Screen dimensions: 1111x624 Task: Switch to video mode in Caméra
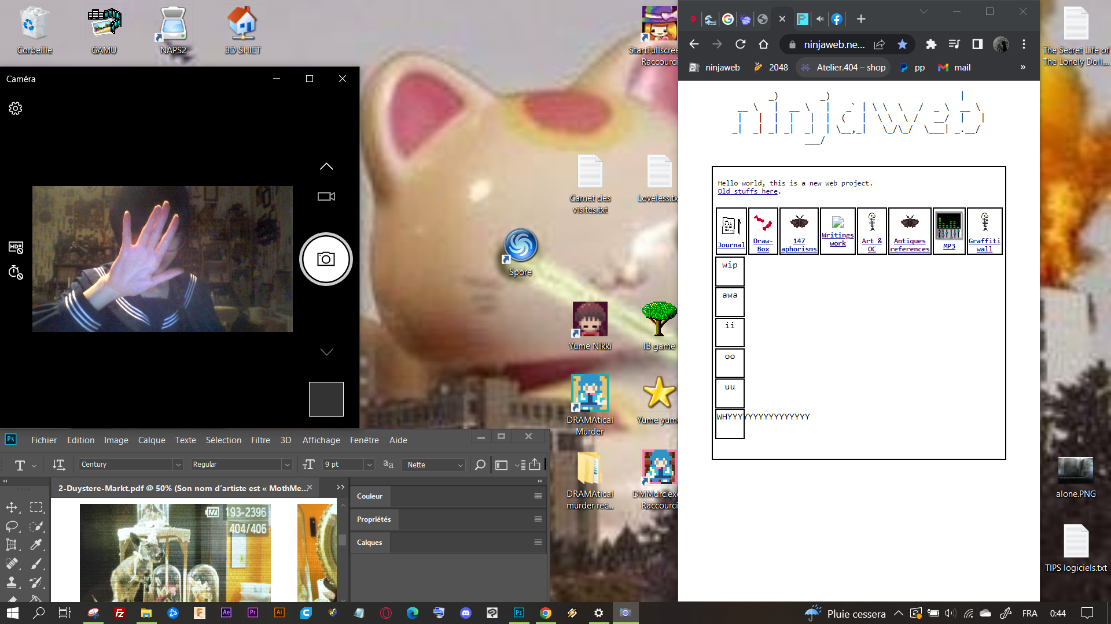pos(326,196)
